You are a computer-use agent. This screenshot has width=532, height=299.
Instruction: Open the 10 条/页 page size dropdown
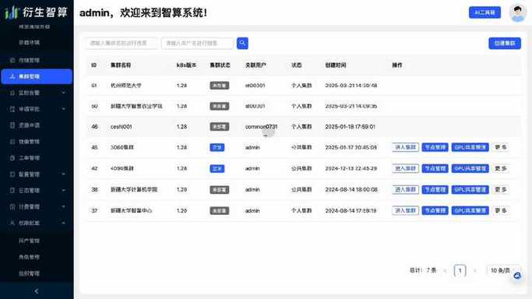click(x=503, y=270)
